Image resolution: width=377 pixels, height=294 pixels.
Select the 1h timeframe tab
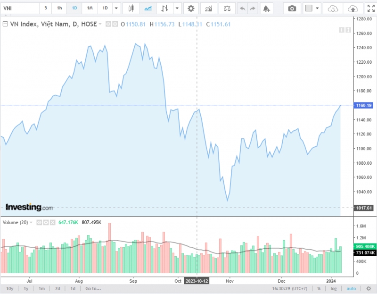coord(59,8)
